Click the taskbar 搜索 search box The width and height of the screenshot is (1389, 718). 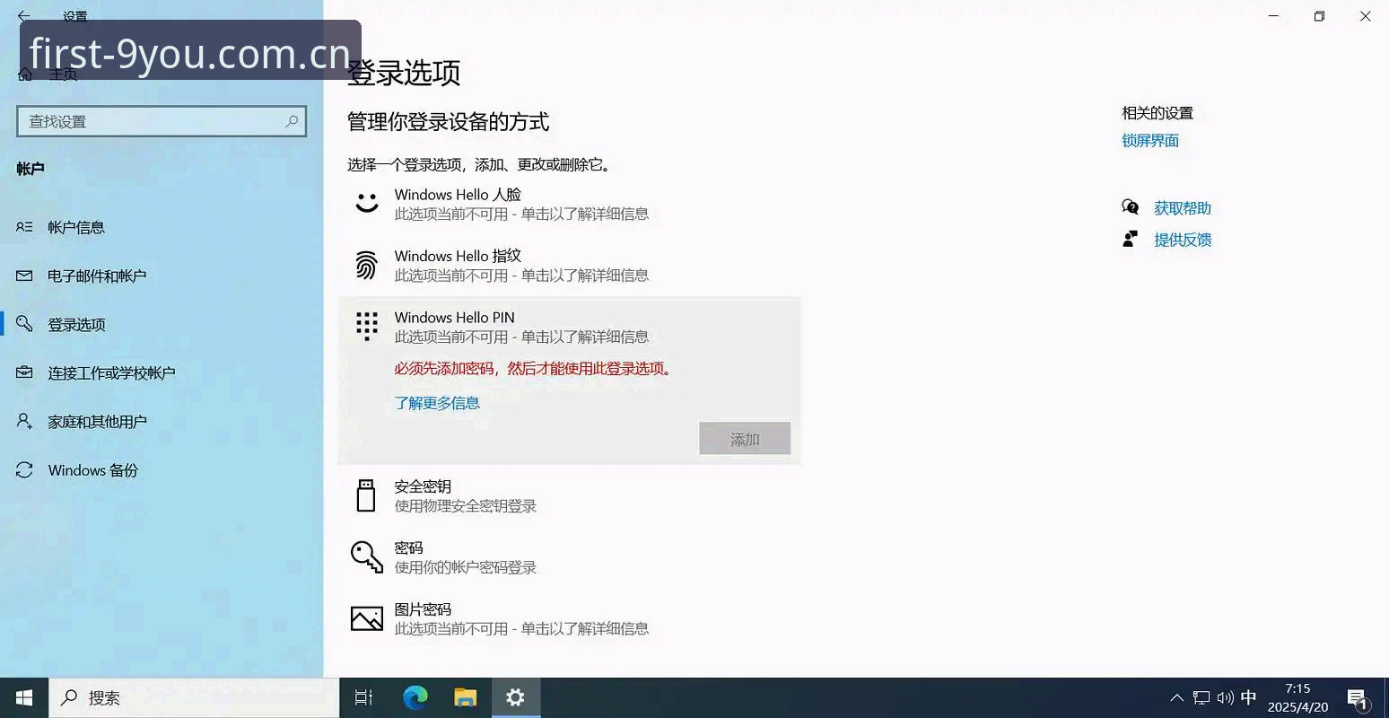click(x=194, y=697)
